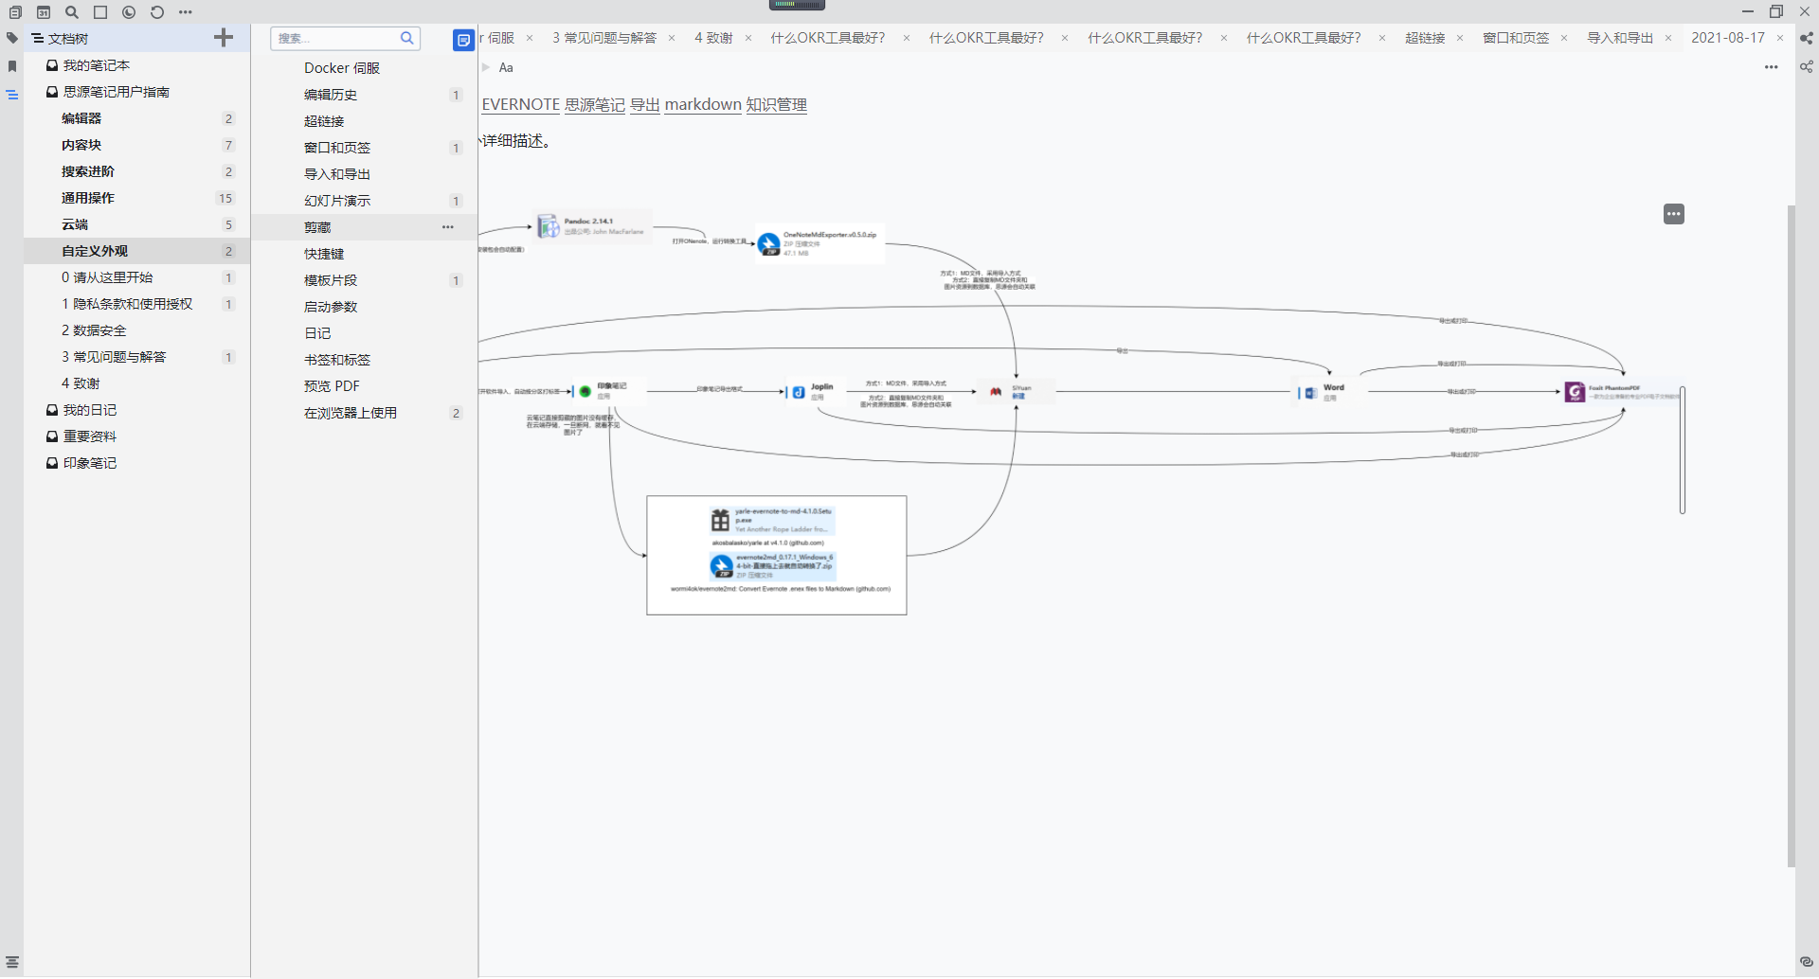Open the tags panel from the left dock
1819x979 pixels.
click(x=12, y=39)
